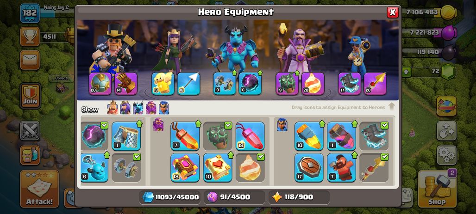Tap the equipped Electro Boots with checkmark

click(x=374, y=136)
